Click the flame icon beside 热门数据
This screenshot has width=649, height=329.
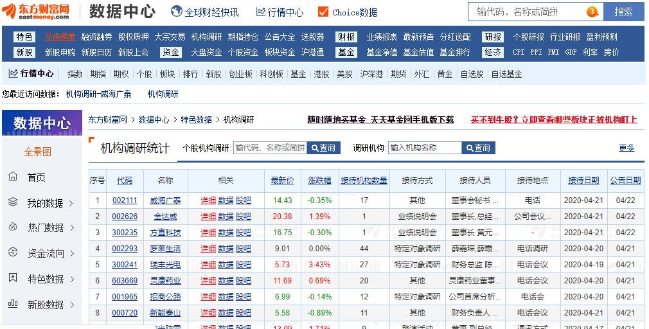[13, 227]
